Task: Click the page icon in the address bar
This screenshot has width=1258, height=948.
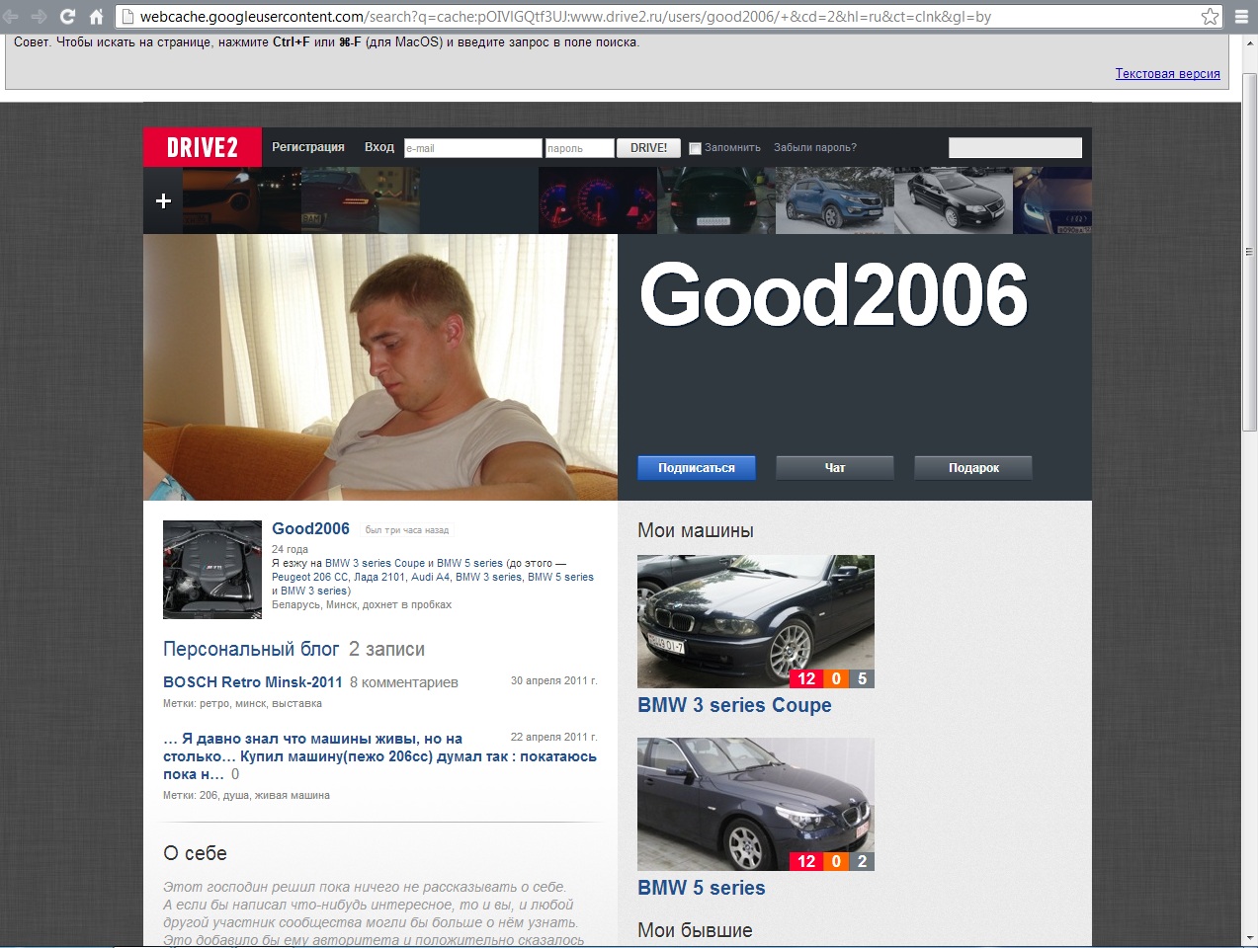Action: coord(127,16)
